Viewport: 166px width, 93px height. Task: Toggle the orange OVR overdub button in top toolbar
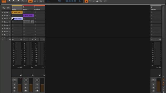[30, 1]
